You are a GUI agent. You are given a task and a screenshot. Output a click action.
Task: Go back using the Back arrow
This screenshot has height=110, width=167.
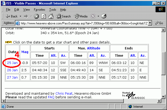click(x=11, y=16)
